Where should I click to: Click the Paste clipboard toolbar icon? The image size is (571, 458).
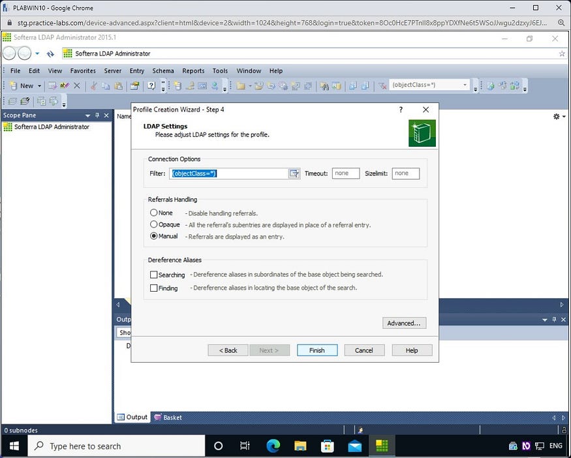pos(118,85)
